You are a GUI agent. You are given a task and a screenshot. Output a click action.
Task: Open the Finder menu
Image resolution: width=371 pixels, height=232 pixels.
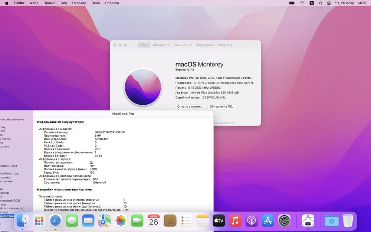(x=19, y=3)
